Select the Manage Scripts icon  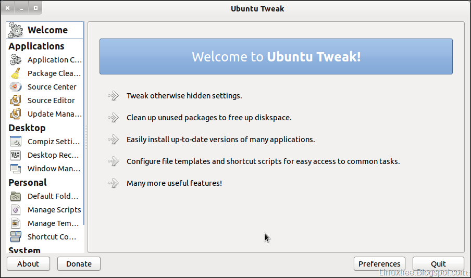coord(16,210)
